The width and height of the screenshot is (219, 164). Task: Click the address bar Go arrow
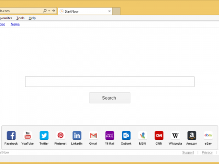(x=53, y=11)
